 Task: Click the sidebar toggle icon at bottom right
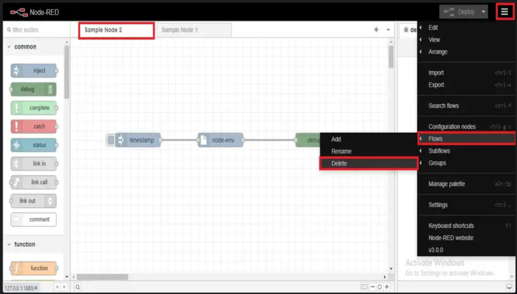pos(509,287)
